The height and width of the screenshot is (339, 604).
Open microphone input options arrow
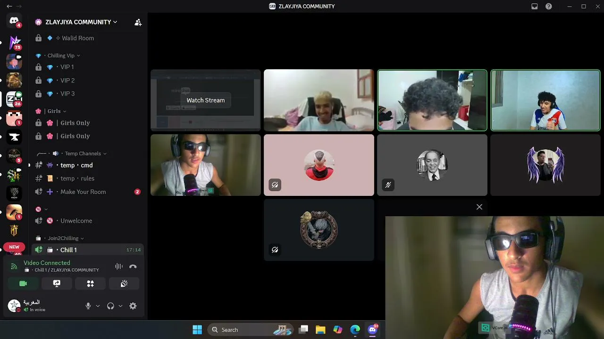pyautogui.click(x=98, y=306)
